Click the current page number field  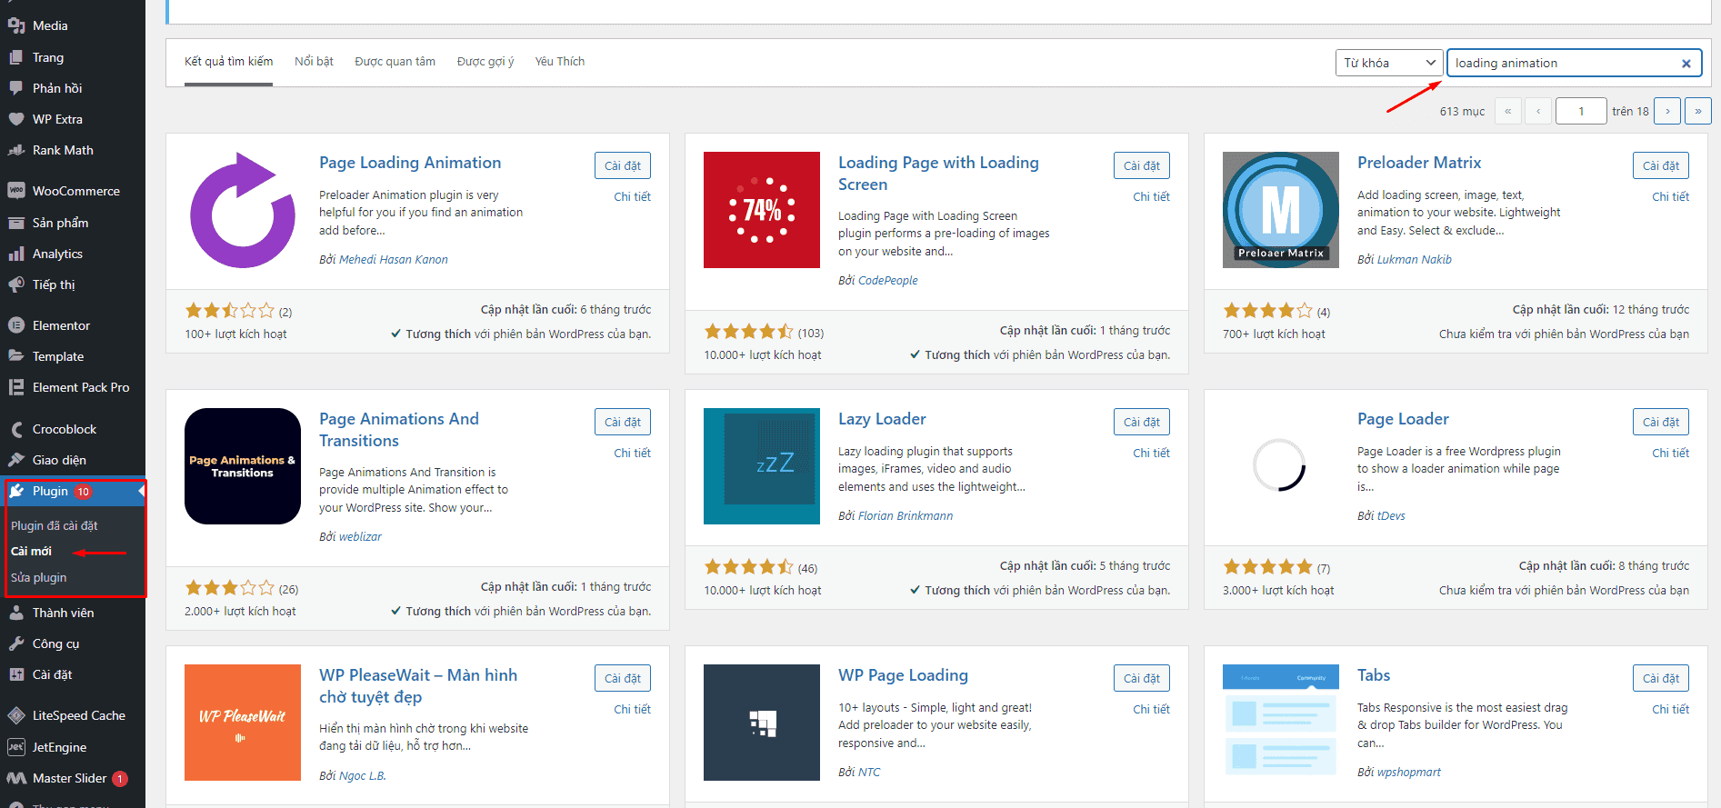click(1580, 111)
